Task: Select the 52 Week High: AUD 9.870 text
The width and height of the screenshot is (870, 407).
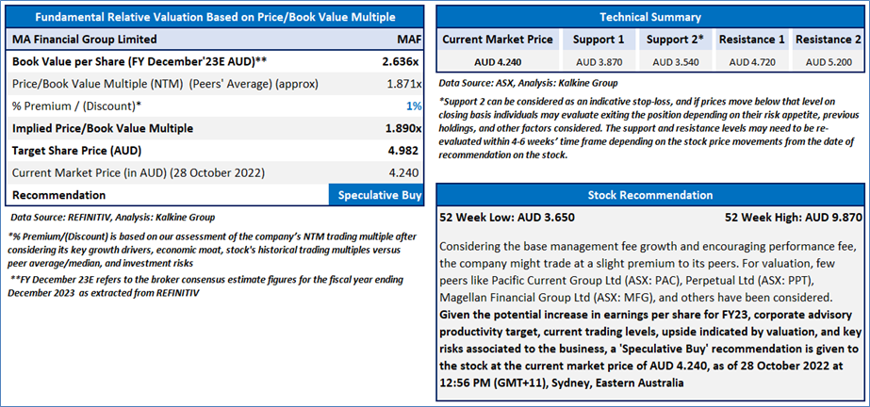Action: [x=793, y=218]
